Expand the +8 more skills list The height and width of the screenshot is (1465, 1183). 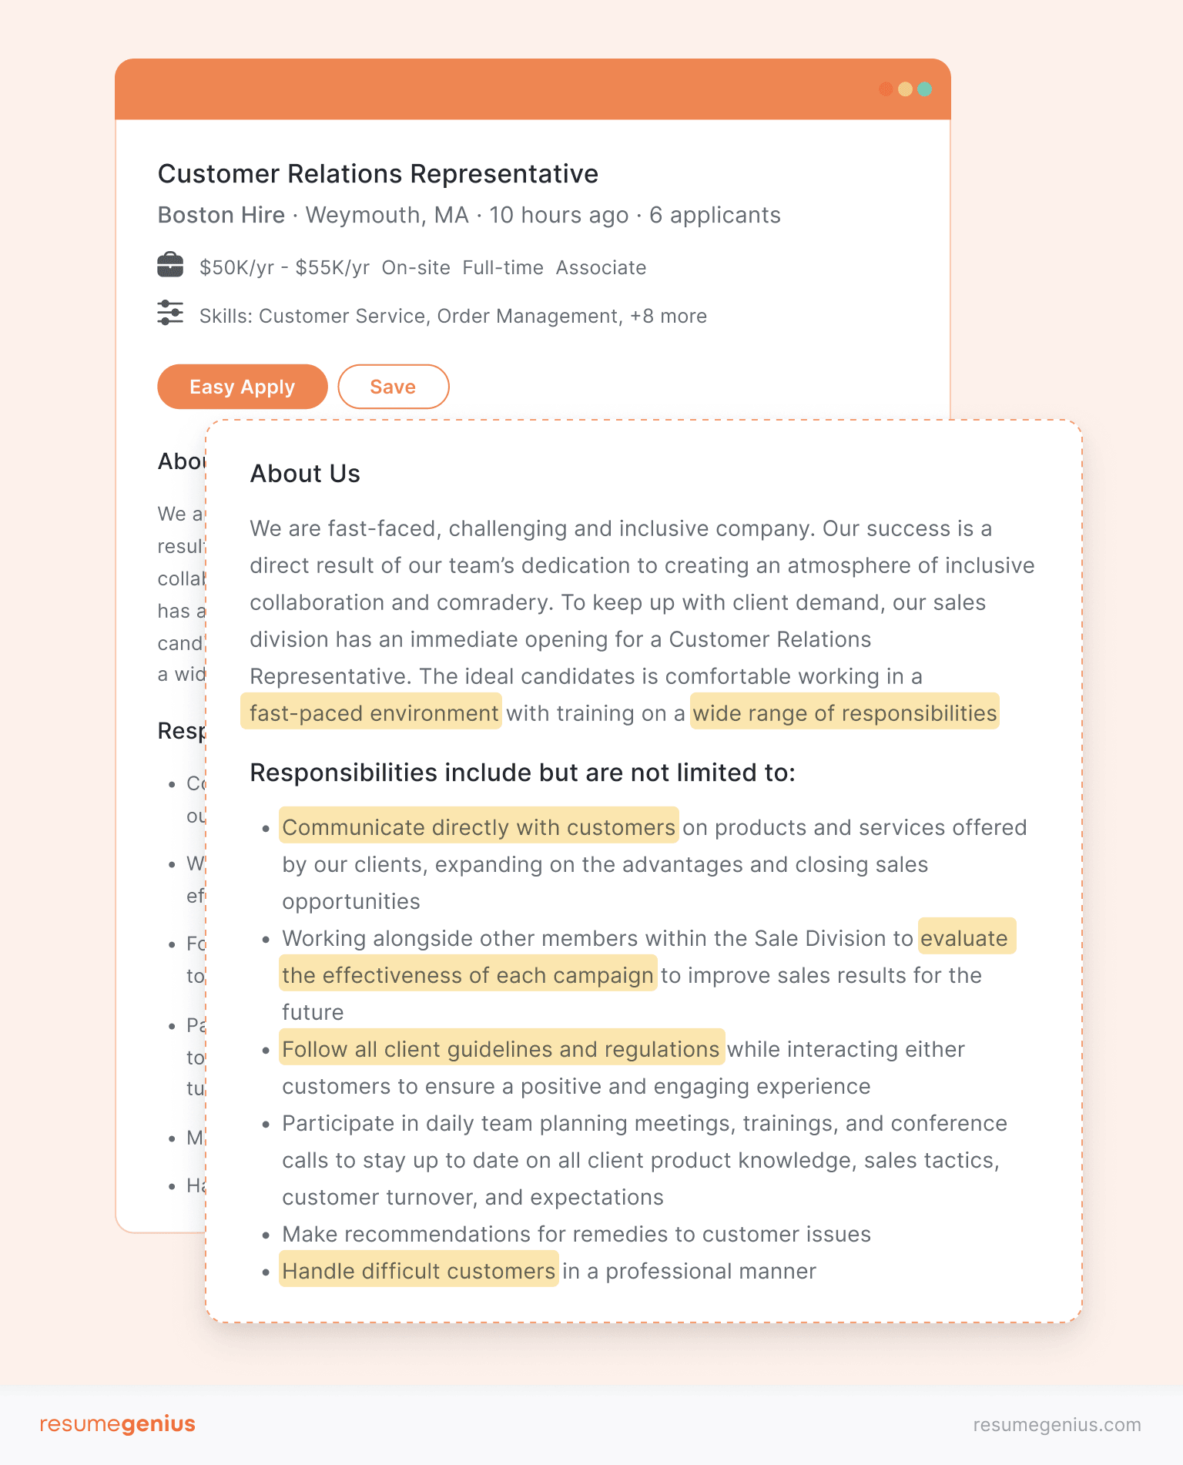[667, 316]
